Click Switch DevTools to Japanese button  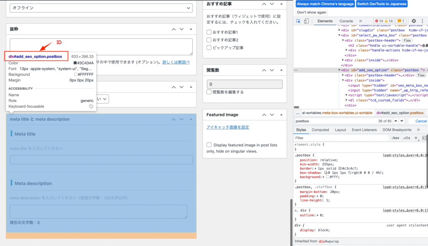[382, 4]
